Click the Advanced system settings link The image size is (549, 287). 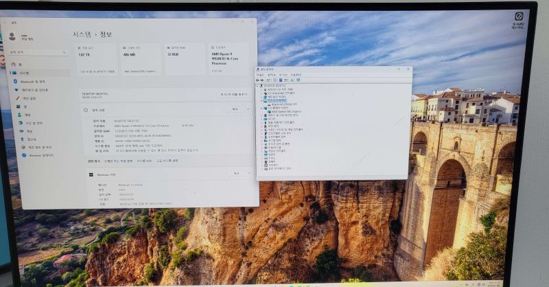point(167,161)
